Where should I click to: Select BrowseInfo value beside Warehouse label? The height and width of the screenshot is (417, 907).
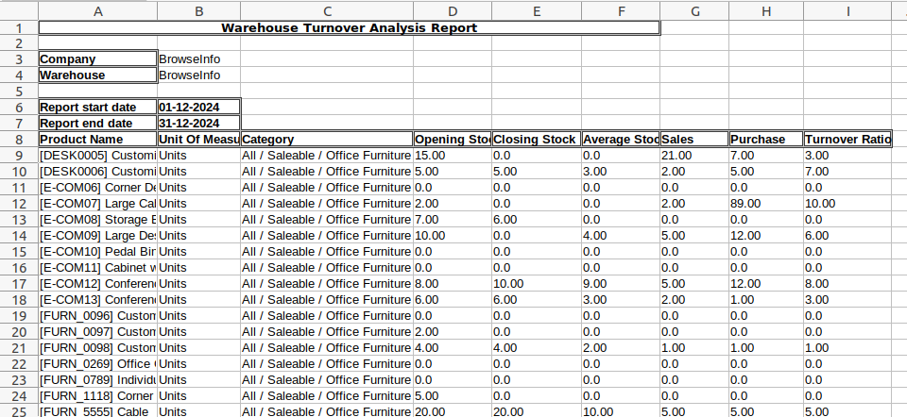coord(198,75)
